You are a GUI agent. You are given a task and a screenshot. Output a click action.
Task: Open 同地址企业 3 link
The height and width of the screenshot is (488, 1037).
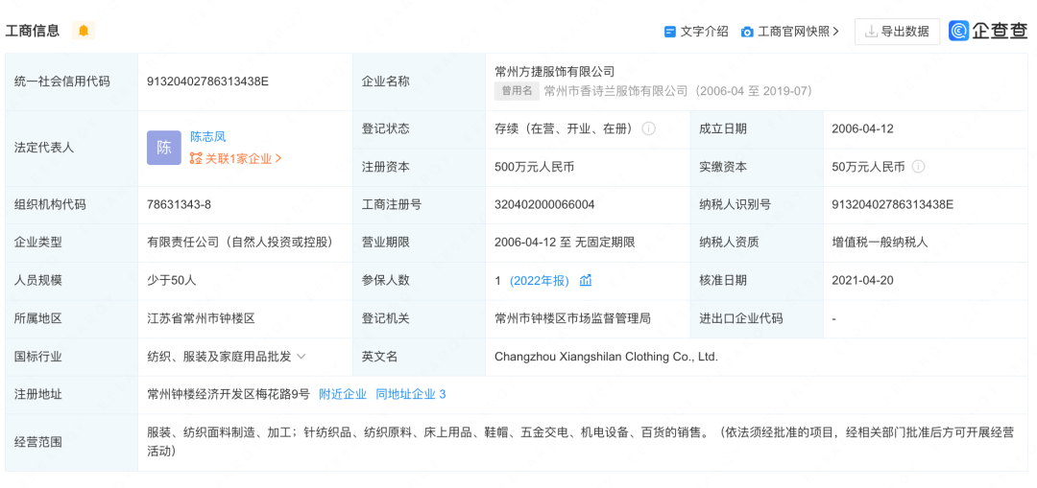click(x=411, y=394)
